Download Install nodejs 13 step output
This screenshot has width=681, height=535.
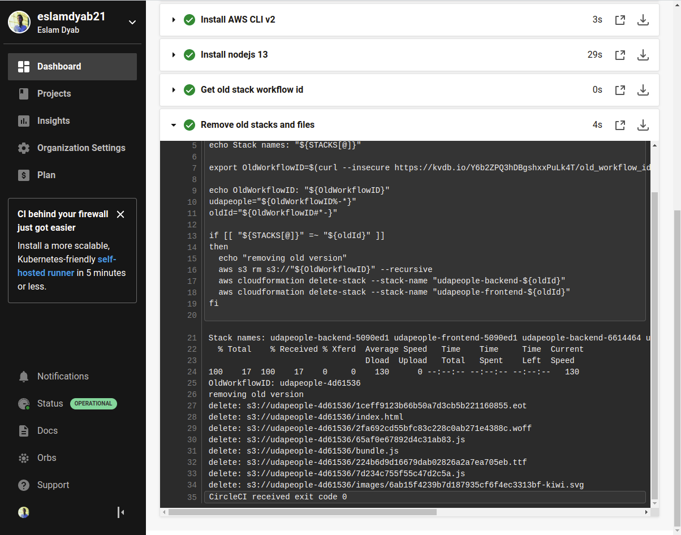[x=643, y=55]
